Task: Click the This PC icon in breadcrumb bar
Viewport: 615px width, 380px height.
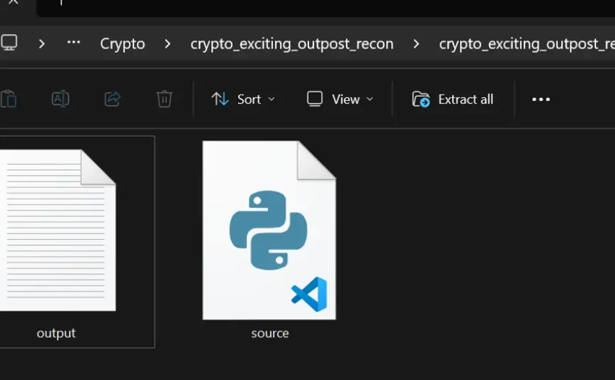Action: (10, 43)
